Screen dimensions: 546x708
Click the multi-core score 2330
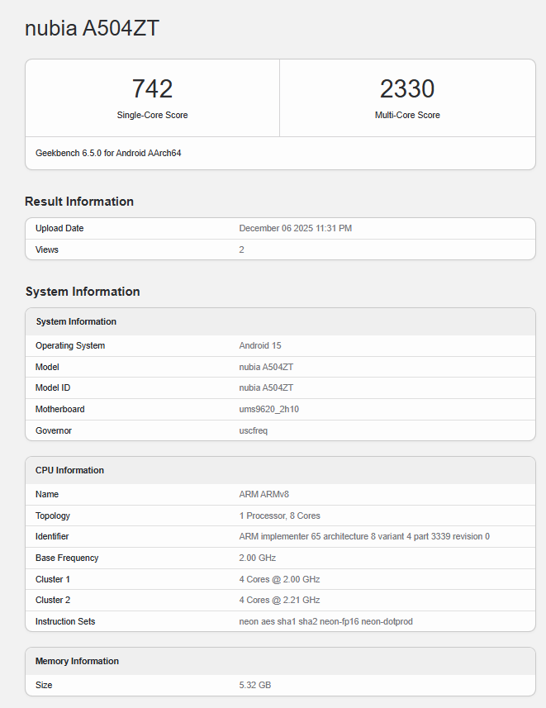pos(406,89)
